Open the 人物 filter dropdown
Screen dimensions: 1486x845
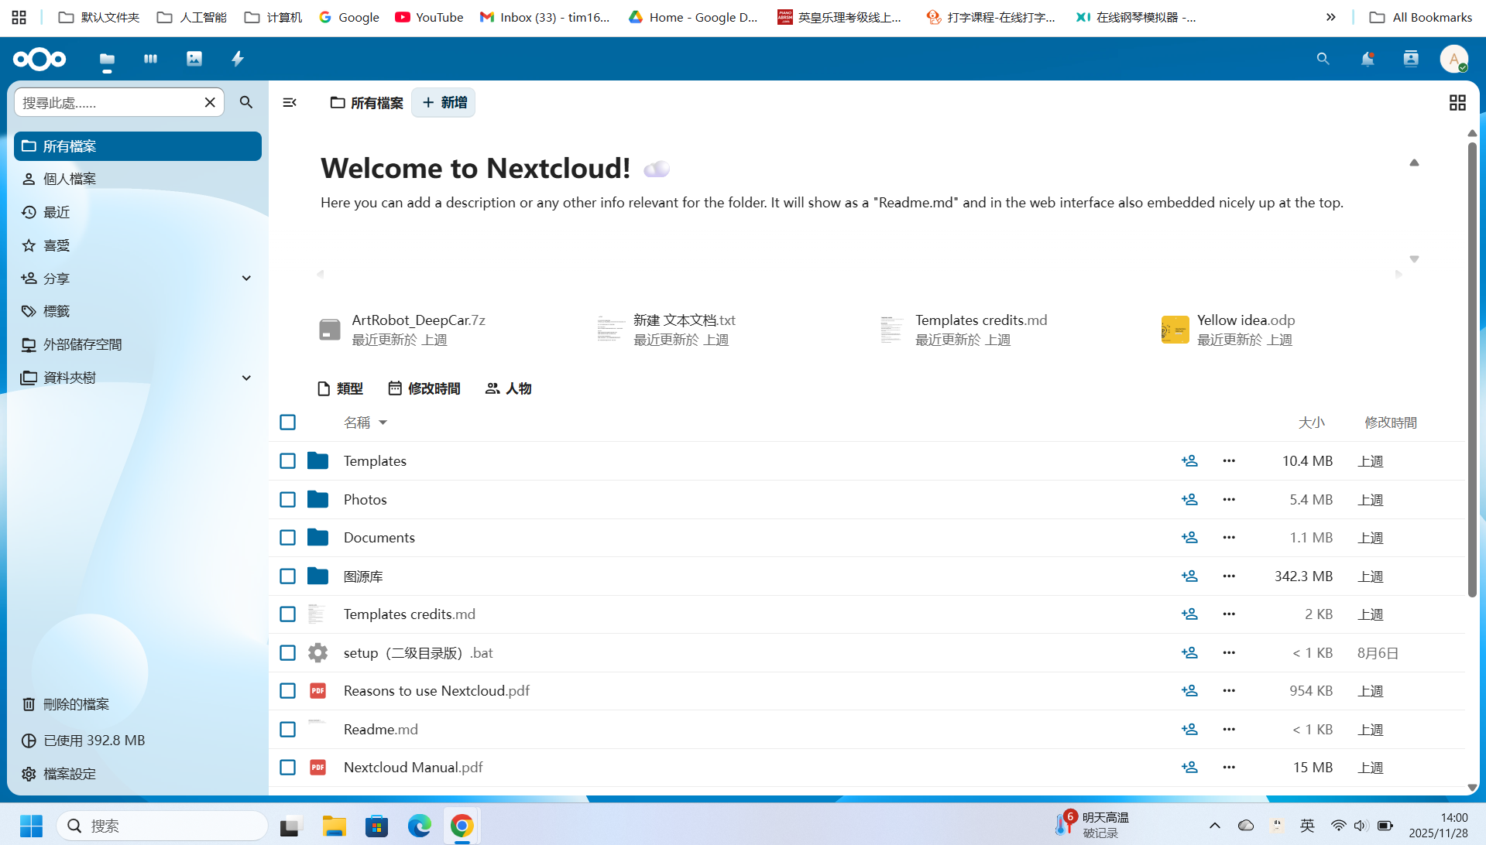pyautogui.click(x=508, y=388)
